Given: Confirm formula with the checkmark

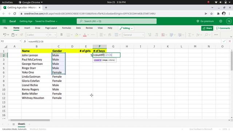Looking at the screenshot, I should click(x=224, y=41).
